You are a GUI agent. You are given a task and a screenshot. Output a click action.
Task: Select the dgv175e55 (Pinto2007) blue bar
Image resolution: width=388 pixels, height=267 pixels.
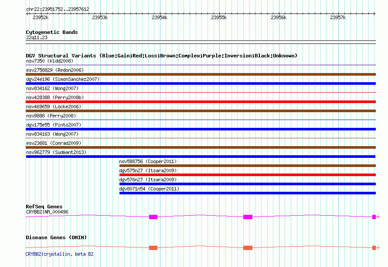pyautogui.click(x=201, y=129)
